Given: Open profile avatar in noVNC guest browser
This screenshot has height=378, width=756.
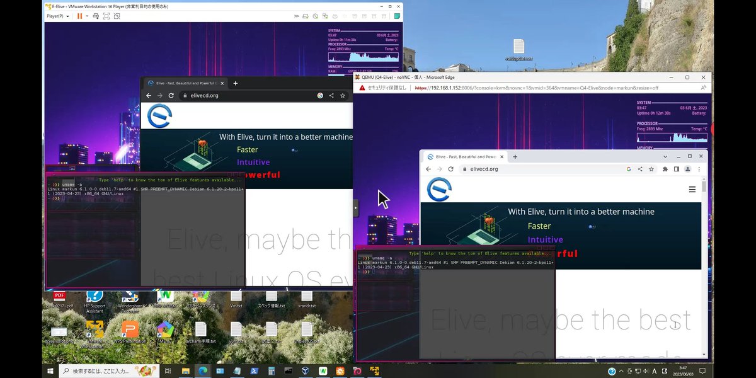Looking at the screenshot, I should click(x=688, y=169).
